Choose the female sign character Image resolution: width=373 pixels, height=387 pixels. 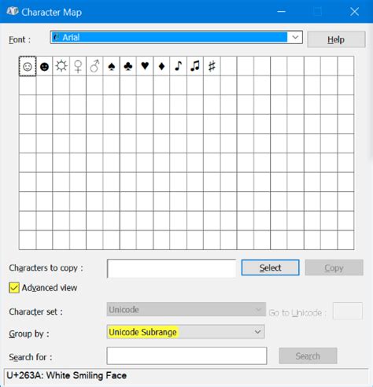pyautogui.click(x=78, y=66)
